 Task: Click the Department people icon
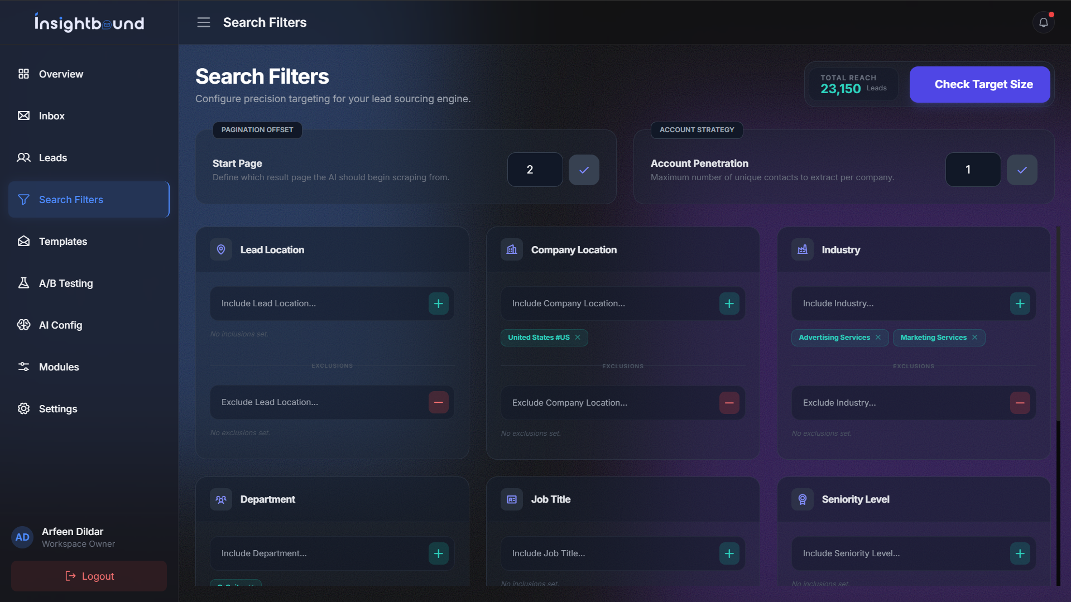click(x=221, y=500)
